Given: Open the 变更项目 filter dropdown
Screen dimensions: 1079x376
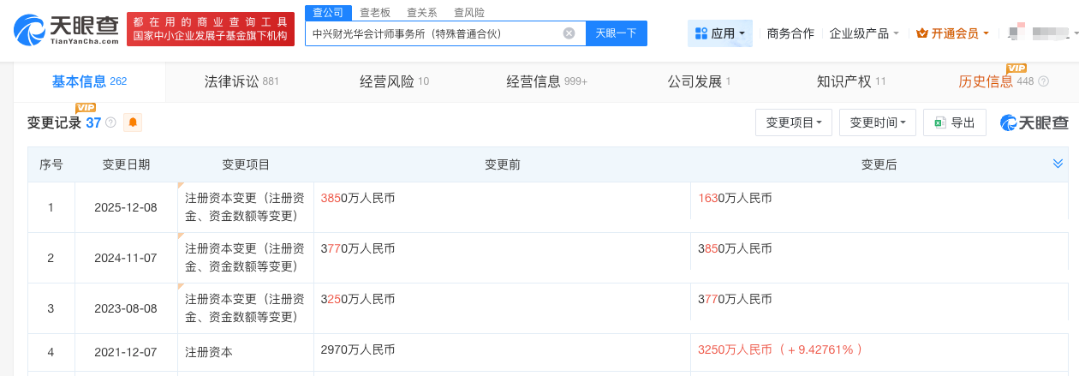Looking at the screenshot, I should click(794, 122).
